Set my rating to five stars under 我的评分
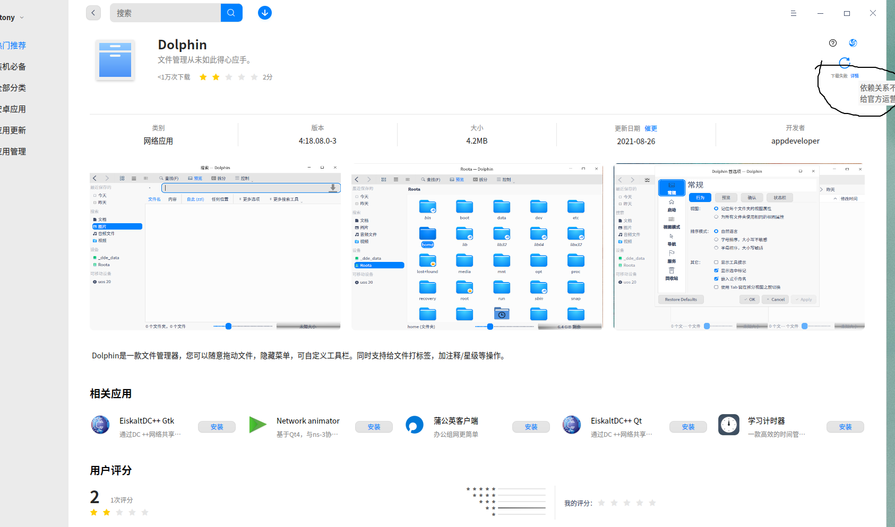 pos(652,503)
